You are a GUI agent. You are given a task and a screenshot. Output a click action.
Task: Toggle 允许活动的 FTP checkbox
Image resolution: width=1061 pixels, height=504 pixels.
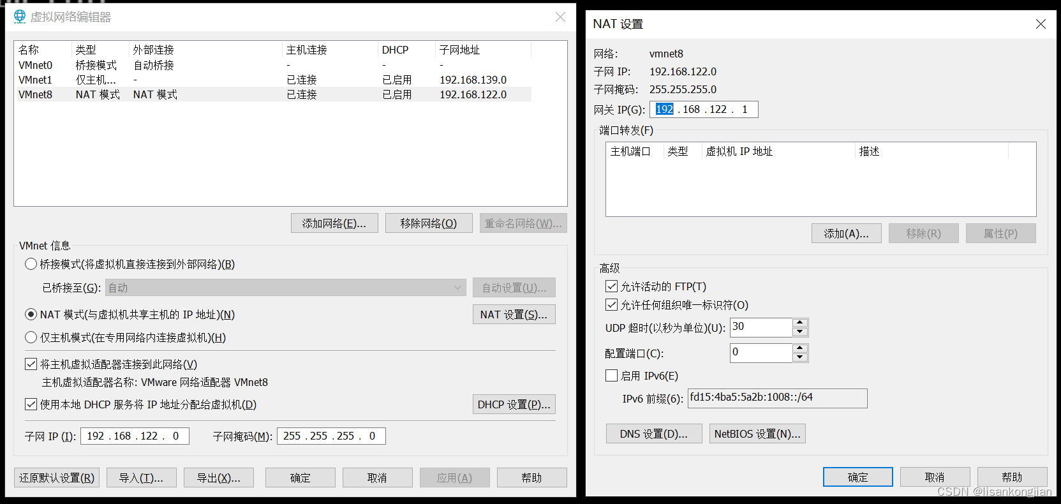tap(611, 286)
